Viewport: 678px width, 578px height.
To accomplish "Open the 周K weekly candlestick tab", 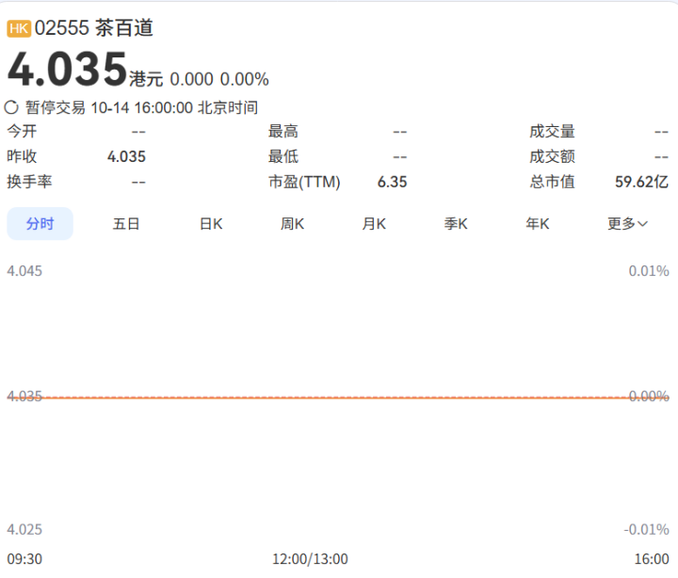I will (x=292, y=224).
